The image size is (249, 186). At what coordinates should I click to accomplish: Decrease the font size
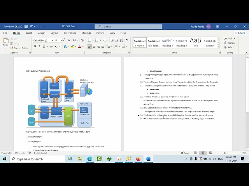(x=69, y=40)
